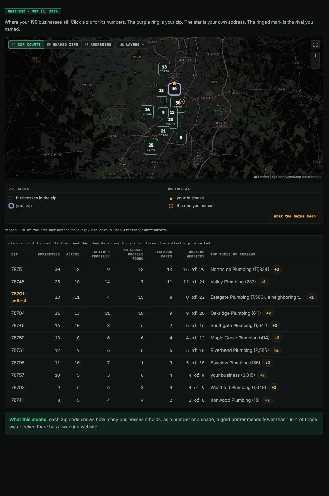Expand +2 beside Ironwood Plumbing

(267, 400)
